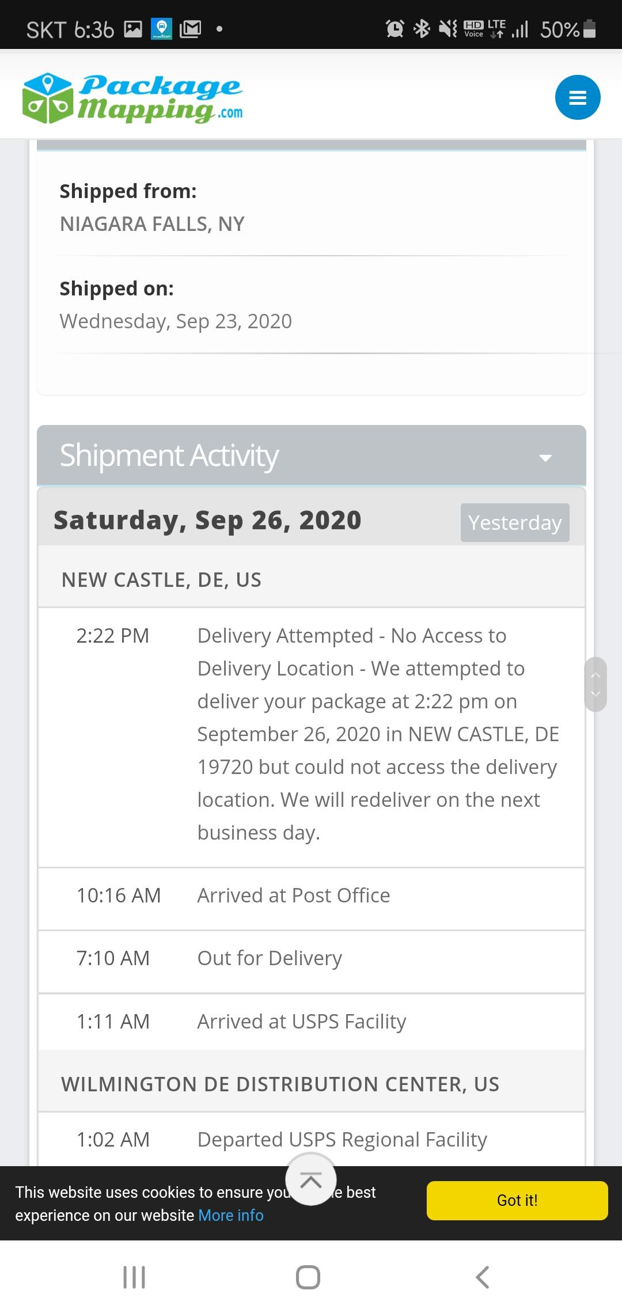
Task: Tap the Package Mapping logo
Action: coord(132,98)
